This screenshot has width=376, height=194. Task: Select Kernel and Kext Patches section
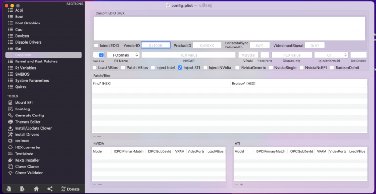tap(36, 62)
